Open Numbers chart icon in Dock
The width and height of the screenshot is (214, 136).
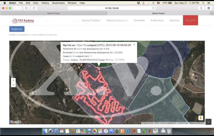84,131
